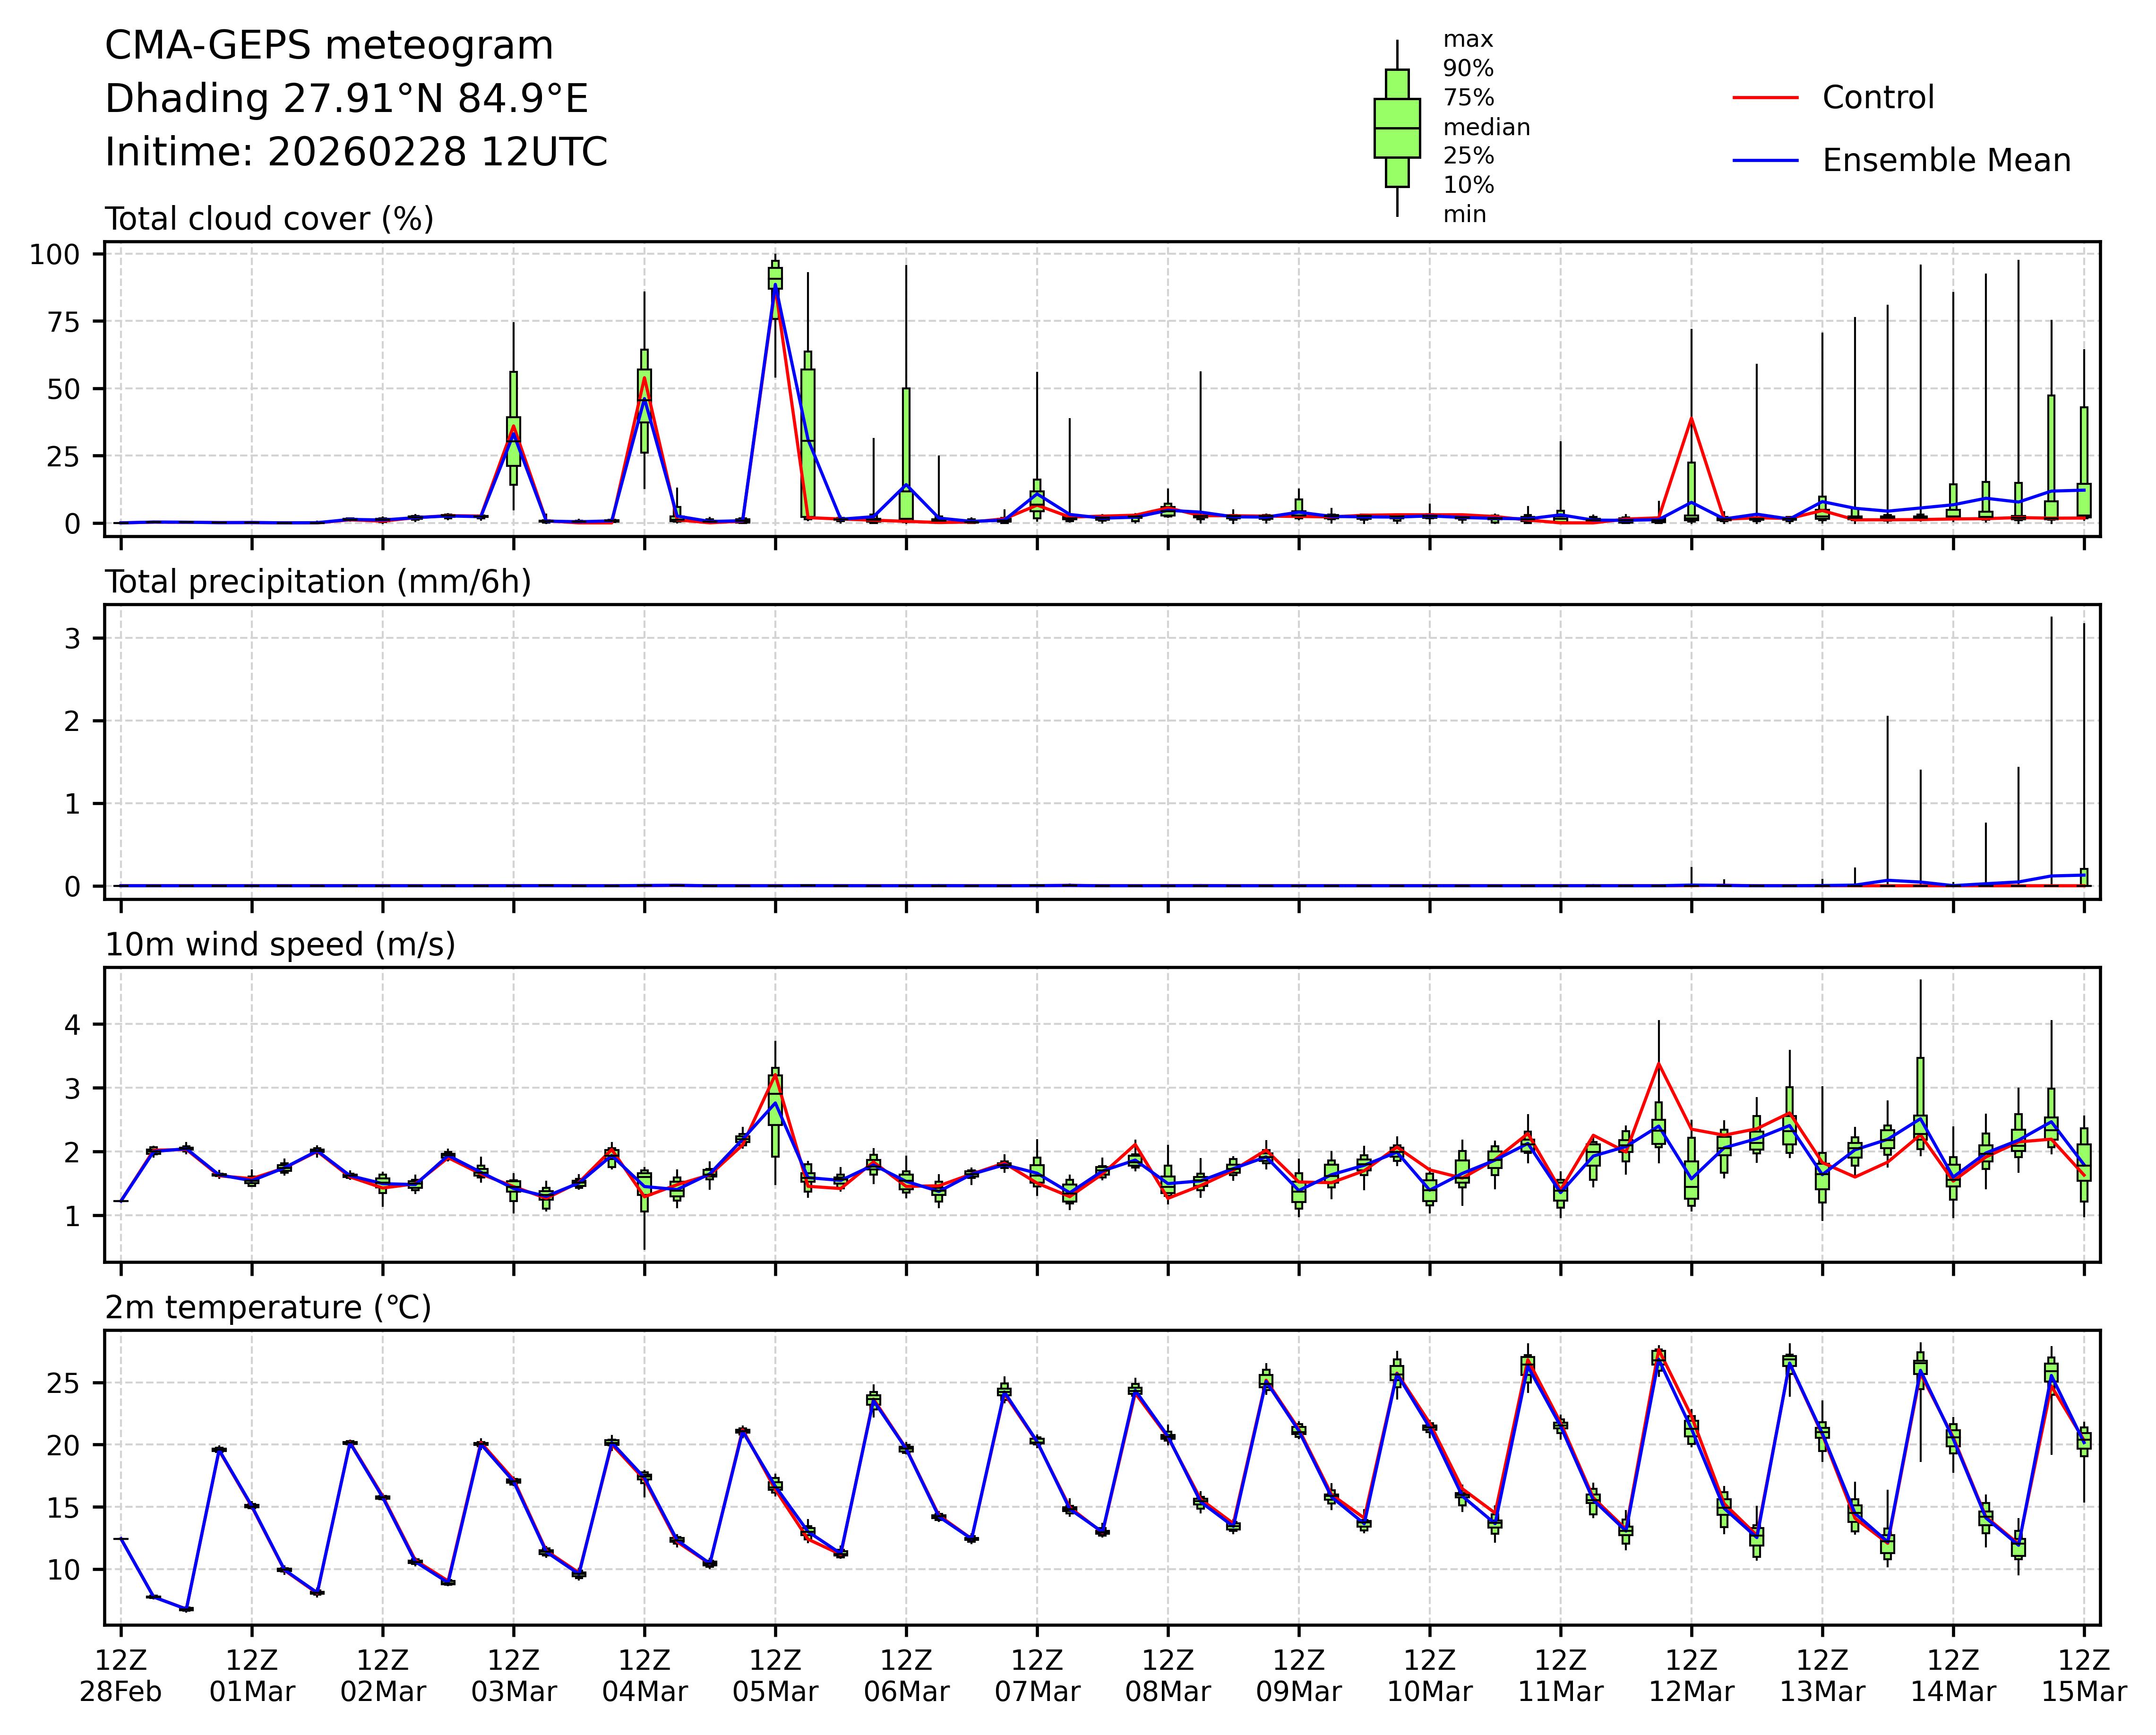Viewport: 2156px width, 1735px height.
Task: Click the 100 tick on cloud cover axis
Action: point(54,254)
